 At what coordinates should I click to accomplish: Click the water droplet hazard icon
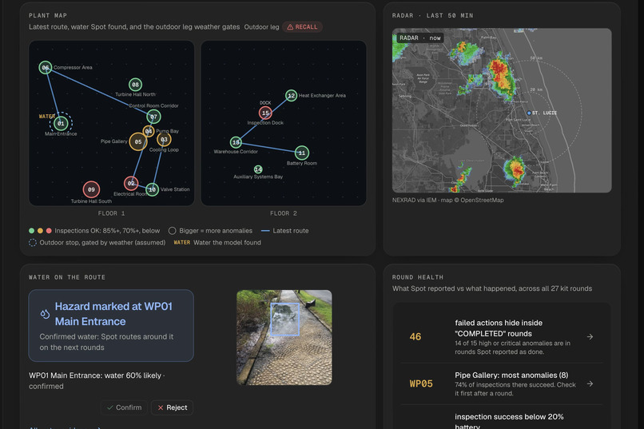45,314
